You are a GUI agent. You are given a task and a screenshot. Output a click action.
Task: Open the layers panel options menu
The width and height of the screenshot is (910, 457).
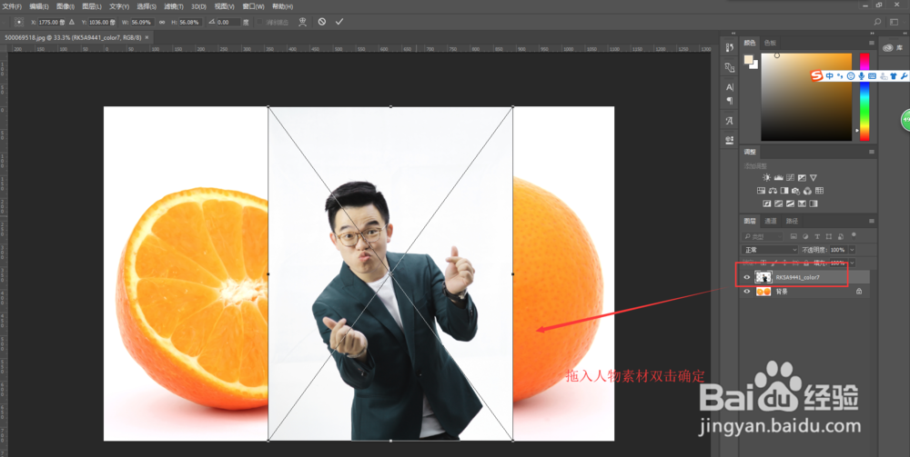click(871, 221)
